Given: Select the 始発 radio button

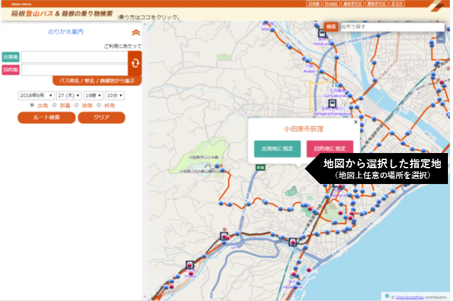Looking at the screenshot, I should pos(77,106).
